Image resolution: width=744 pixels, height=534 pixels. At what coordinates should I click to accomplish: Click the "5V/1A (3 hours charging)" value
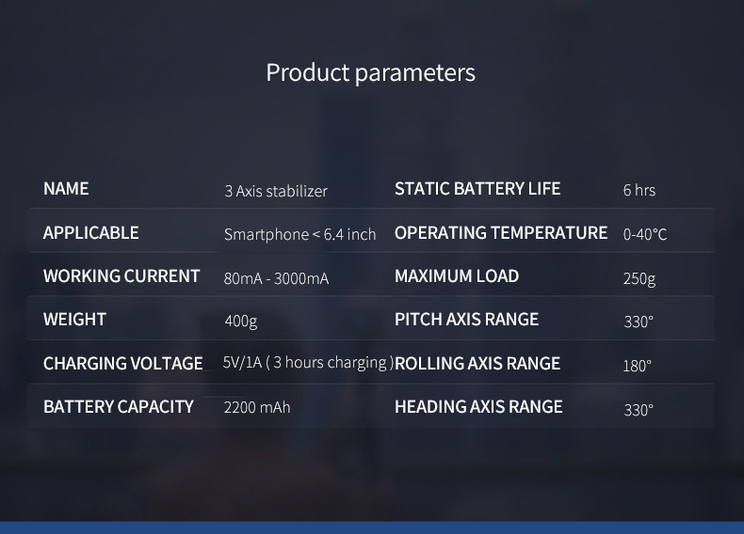click(x=308, y=363)
